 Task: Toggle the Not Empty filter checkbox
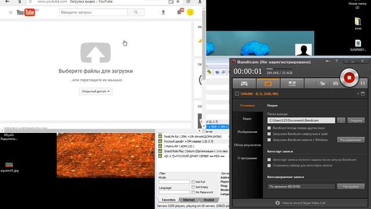point(193,187)
